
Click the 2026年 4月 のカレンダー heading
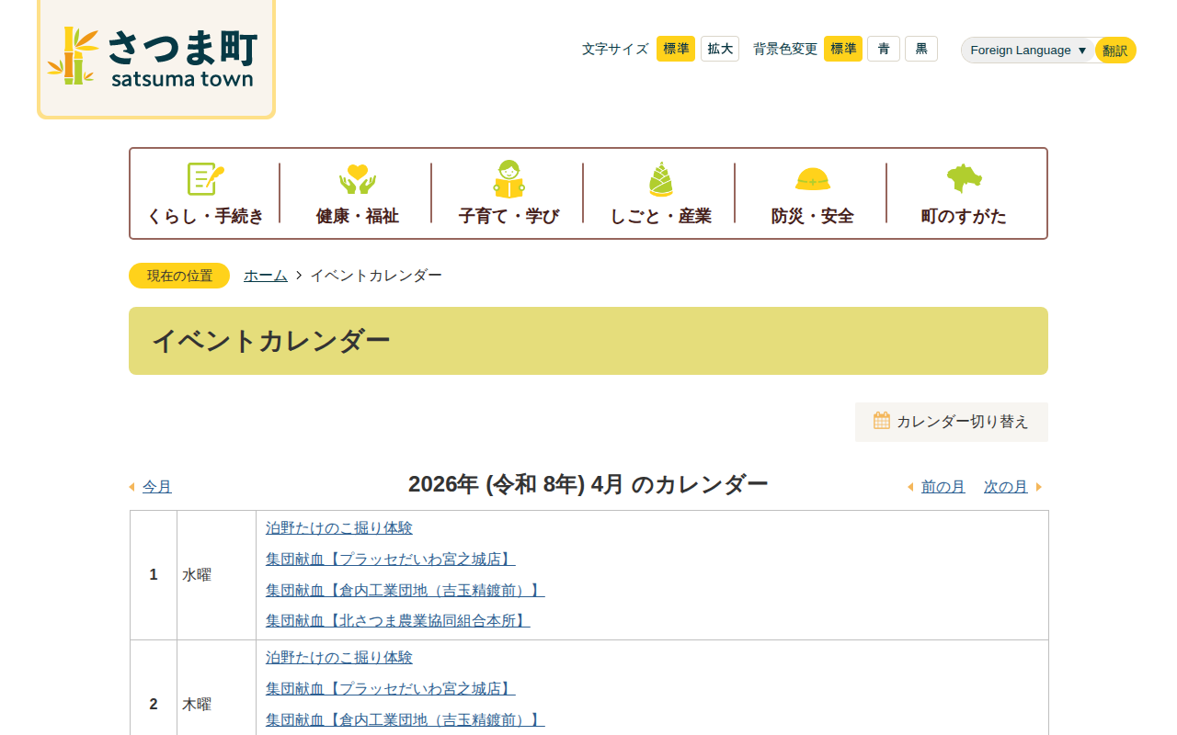(x=588, y=484)
